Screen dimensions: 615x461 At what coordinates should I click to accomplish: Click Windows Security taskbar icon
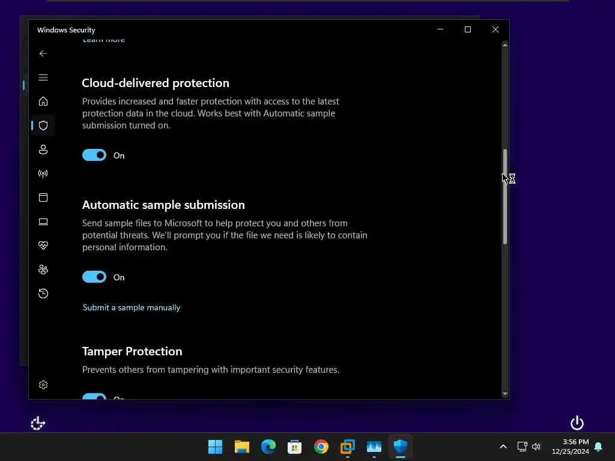coord(401,447)
